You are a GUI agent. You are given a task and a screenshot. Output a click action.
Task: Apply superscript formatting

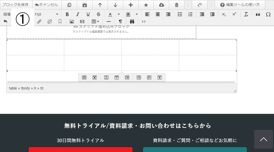click(234, 14)
